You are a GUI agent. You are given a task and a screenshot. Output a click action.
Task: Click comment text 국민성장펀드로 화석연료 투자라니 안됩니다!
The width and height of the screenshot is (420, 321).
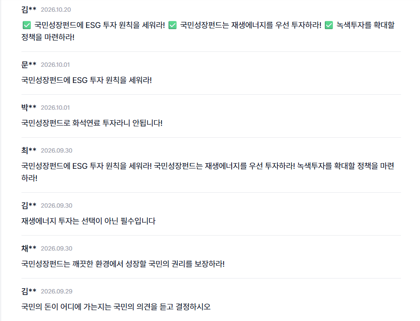pos(92,123)
